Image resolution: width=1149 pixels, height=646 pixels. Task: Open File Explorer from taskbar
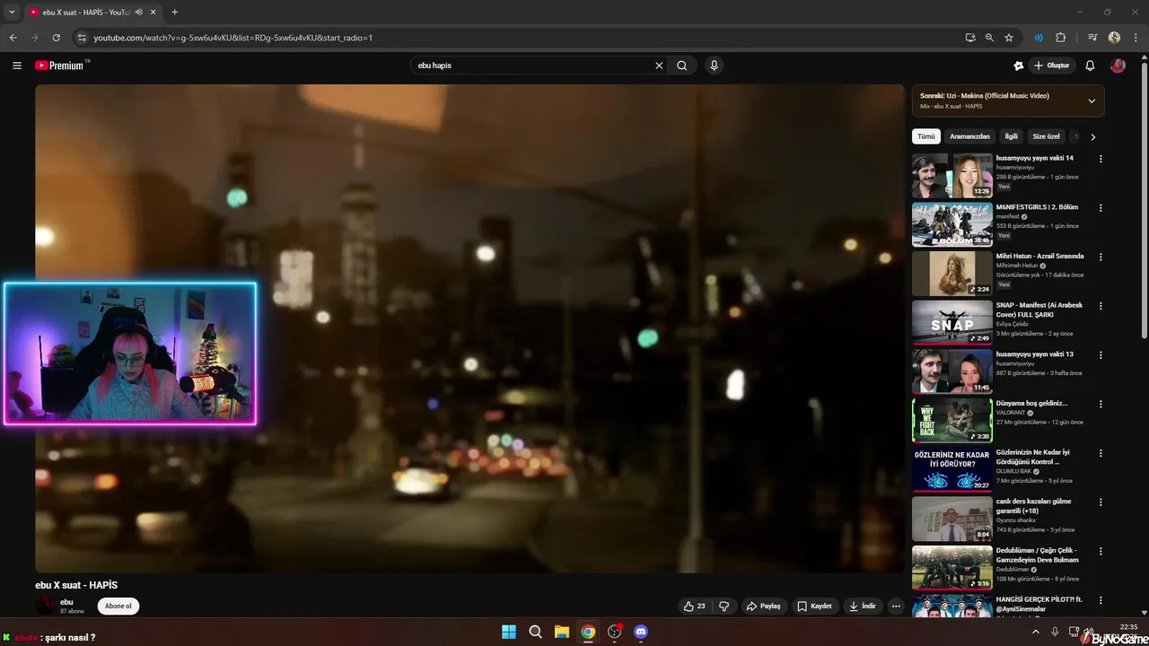561,632
